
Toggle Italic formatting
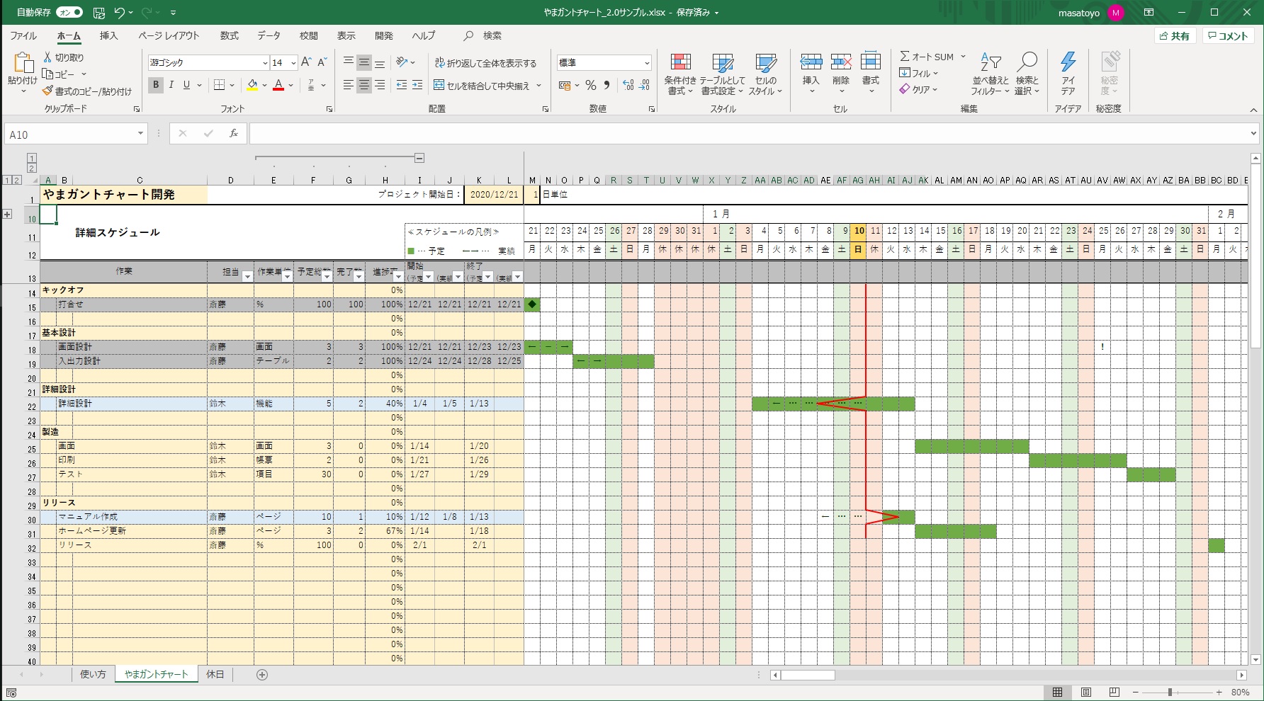[x=171, y=85]
